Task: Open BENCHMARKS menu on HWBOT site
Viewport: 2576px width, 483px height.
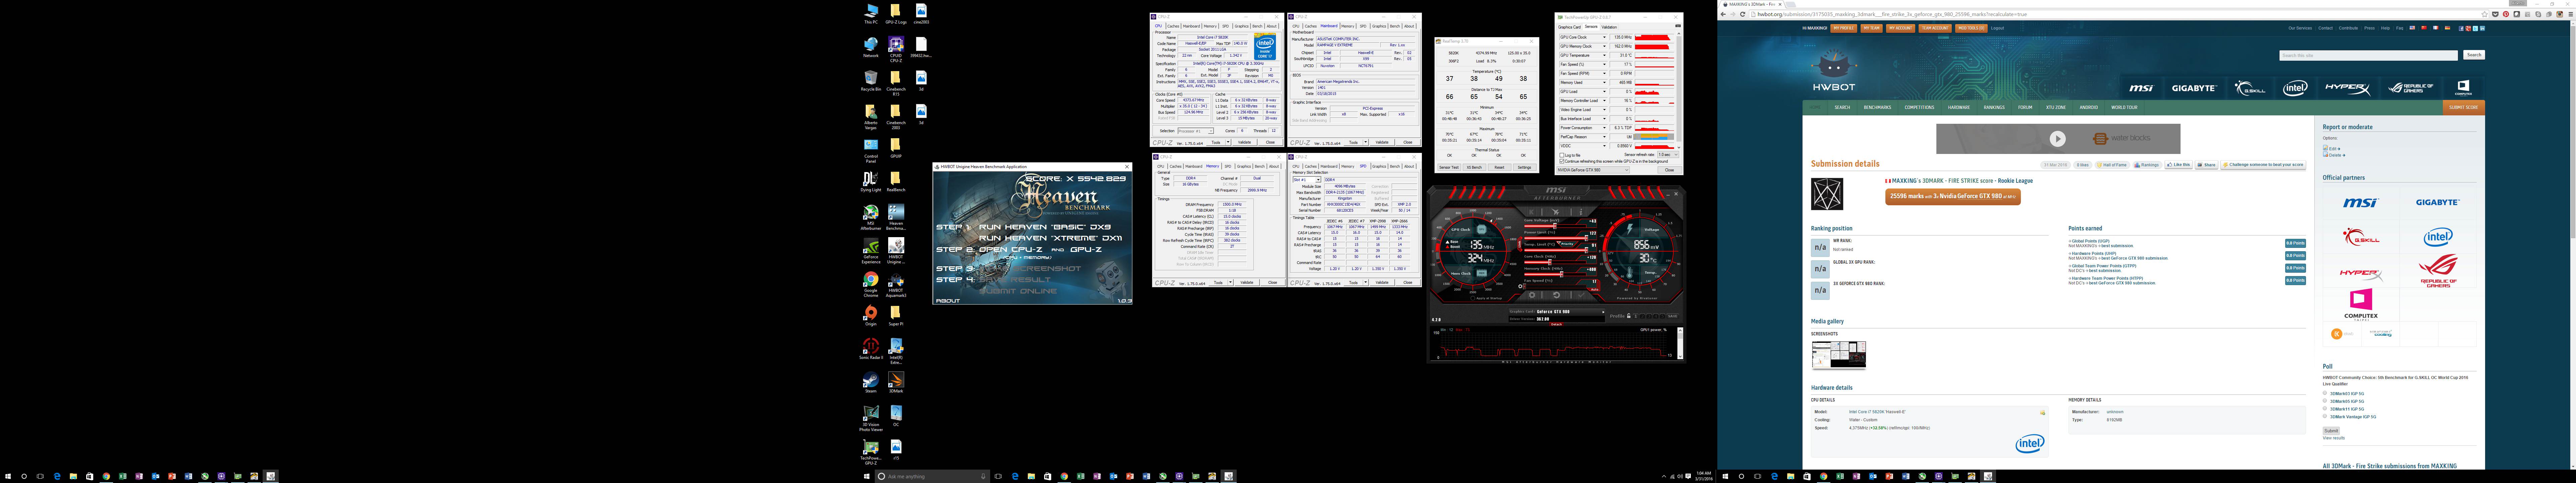Action: coord(1877,107)
